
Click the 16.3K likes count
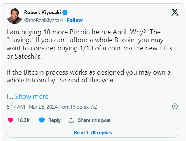pyautogui.click(x=23, y=120)
